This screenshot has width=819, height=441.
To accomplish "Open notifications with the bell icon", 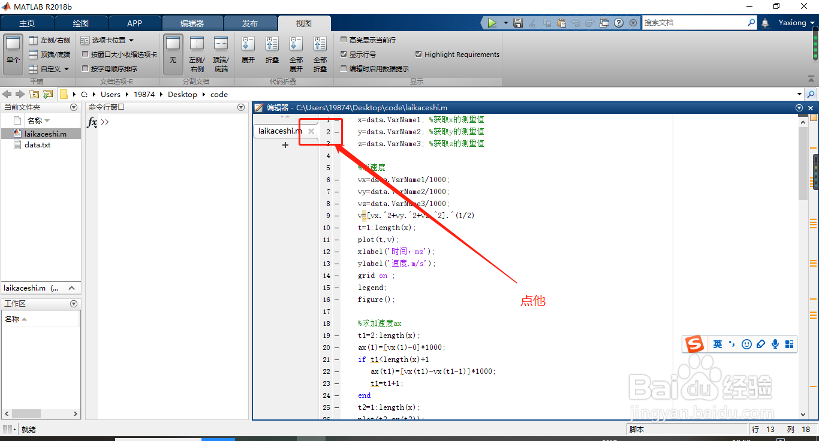I will click(x=765, y=23).
